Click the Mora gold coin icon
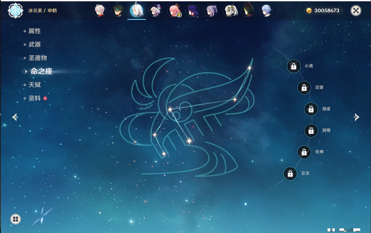The height and width of the screenshot is (233, 371). [309, 11]
